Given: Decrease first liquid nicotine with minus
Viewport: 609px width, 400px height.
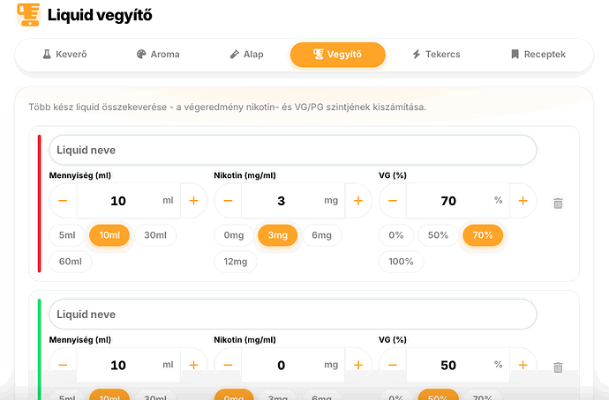Looking at the screenshot, I should 228,201.
